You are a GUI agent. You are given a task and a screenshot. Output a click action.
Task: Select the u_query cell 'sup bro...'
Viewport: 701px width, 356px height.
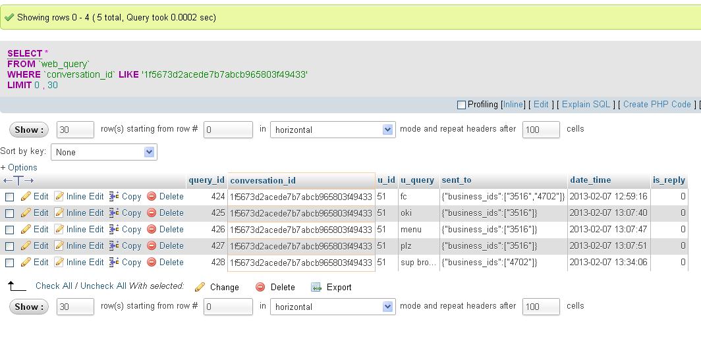click(x=418, y=263)
